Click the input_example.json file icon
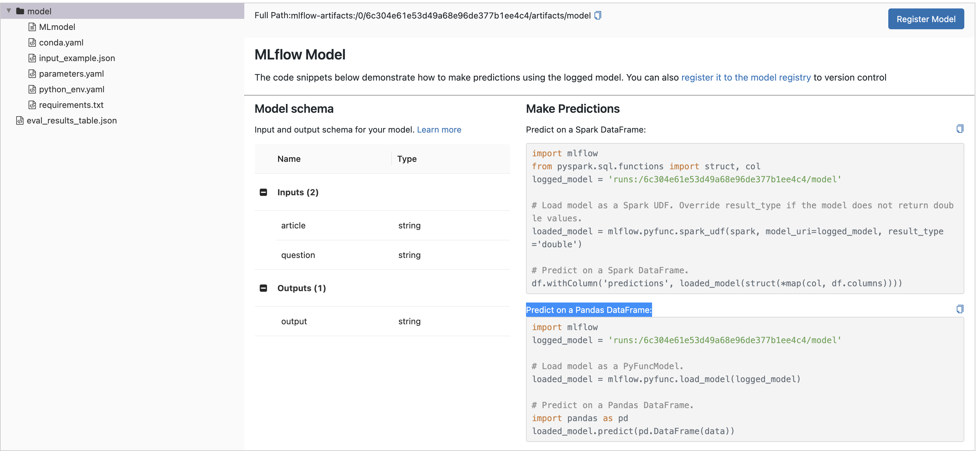 tap(32, 58)
